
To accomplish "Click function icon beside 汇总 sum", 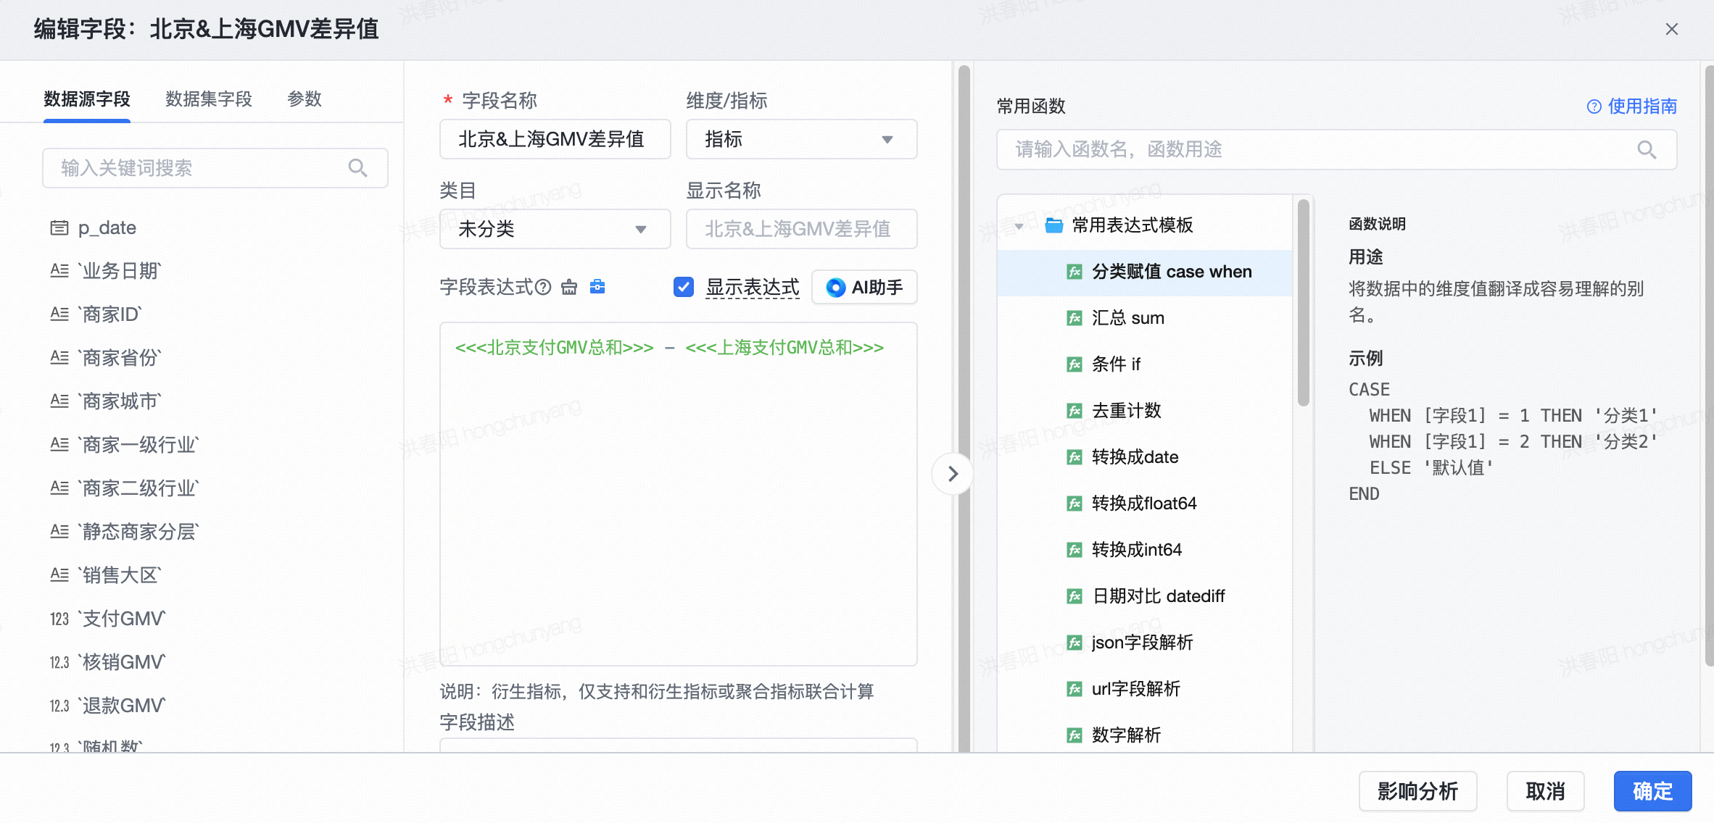I will click(x=1075, y=318).
